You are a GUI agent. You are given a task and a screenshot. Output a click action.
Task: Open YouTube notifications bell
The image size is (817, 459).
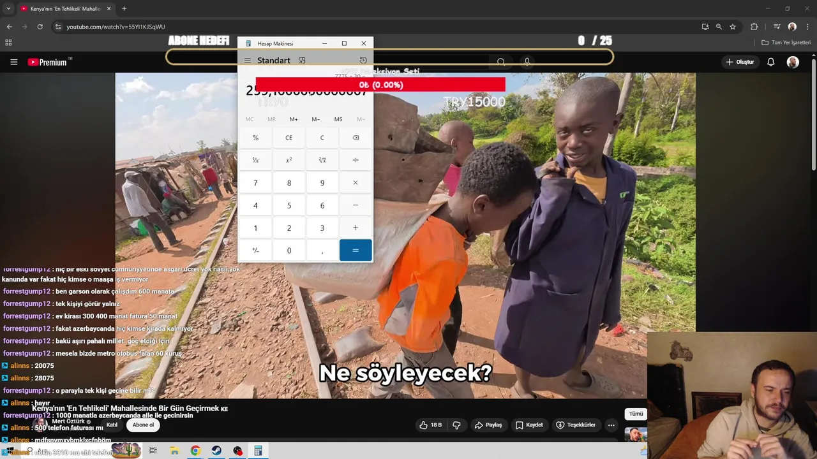coord(771,62)
